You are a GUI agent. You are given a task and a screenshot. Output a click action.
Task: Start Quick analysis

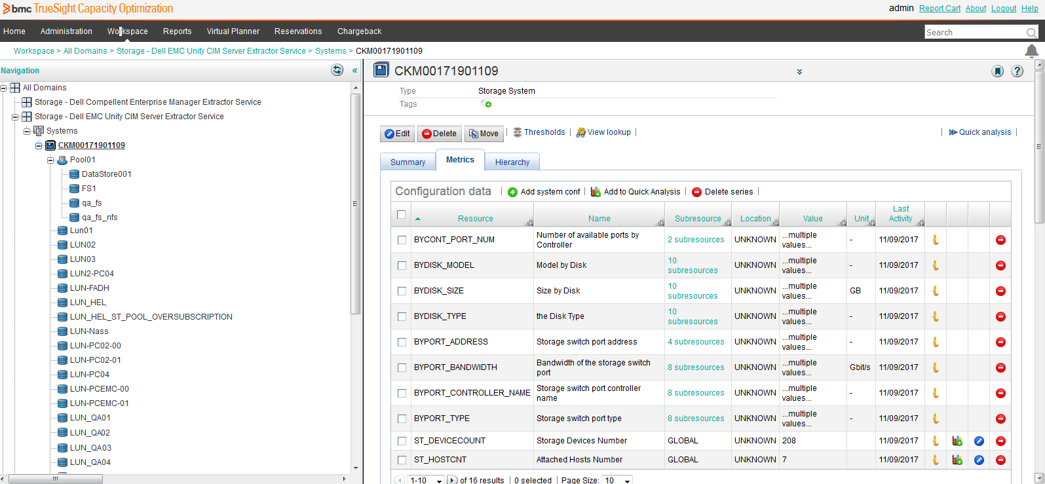pyautogui.click(x=980, y=132)
